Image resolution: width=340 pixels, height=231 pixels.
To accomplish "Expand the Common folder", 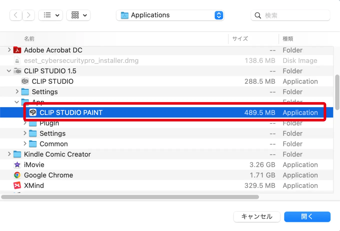I will point(25,144).
